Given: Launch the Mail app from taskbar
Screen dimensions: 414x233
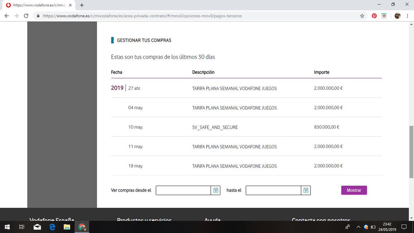Looking at the screenshot, I should (x=37, y=227).
